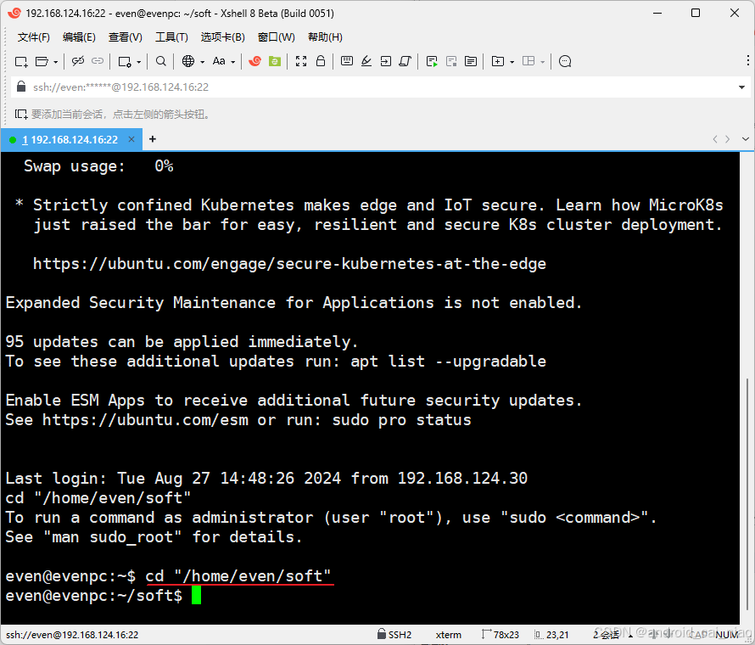
Task: Click the address bar lock icon
Action: (21, 87)
